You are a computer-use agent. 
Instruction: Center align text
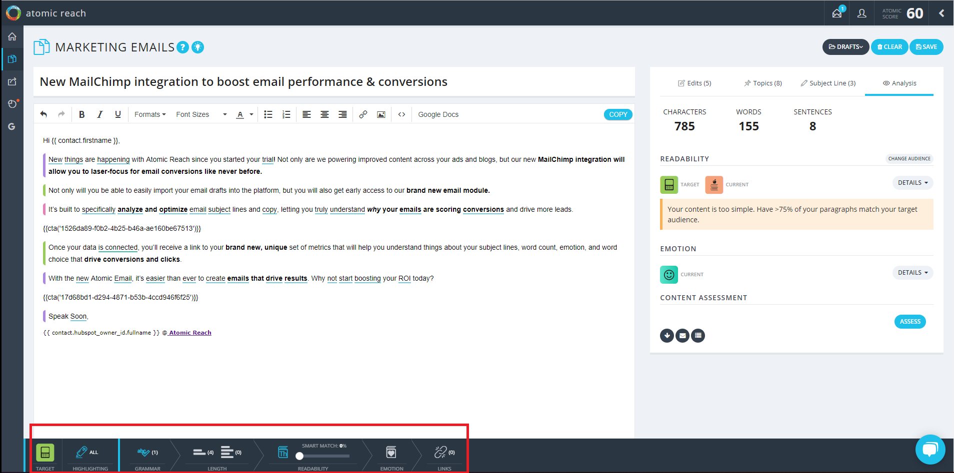[324, 114]
